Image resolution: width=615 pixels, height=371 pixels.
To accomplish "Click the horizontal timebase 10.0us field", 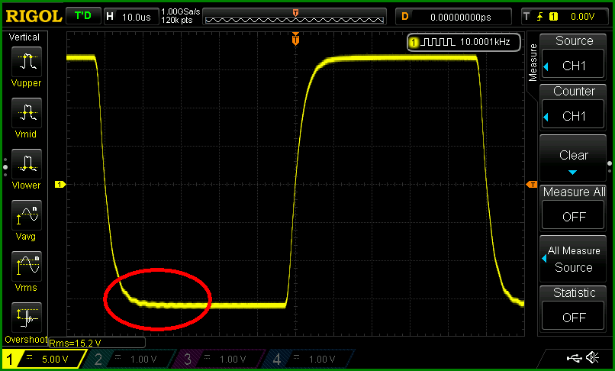I will (131, 17).
